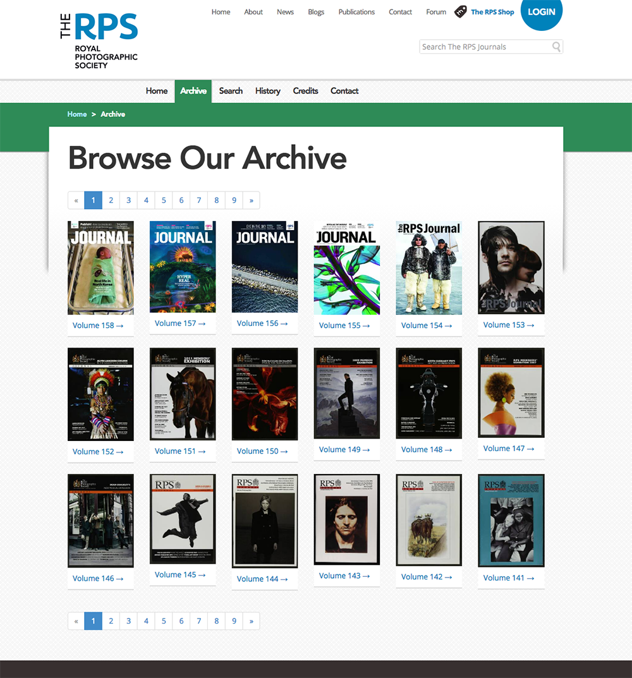Open the Blogs top menu item

[316, 12]
